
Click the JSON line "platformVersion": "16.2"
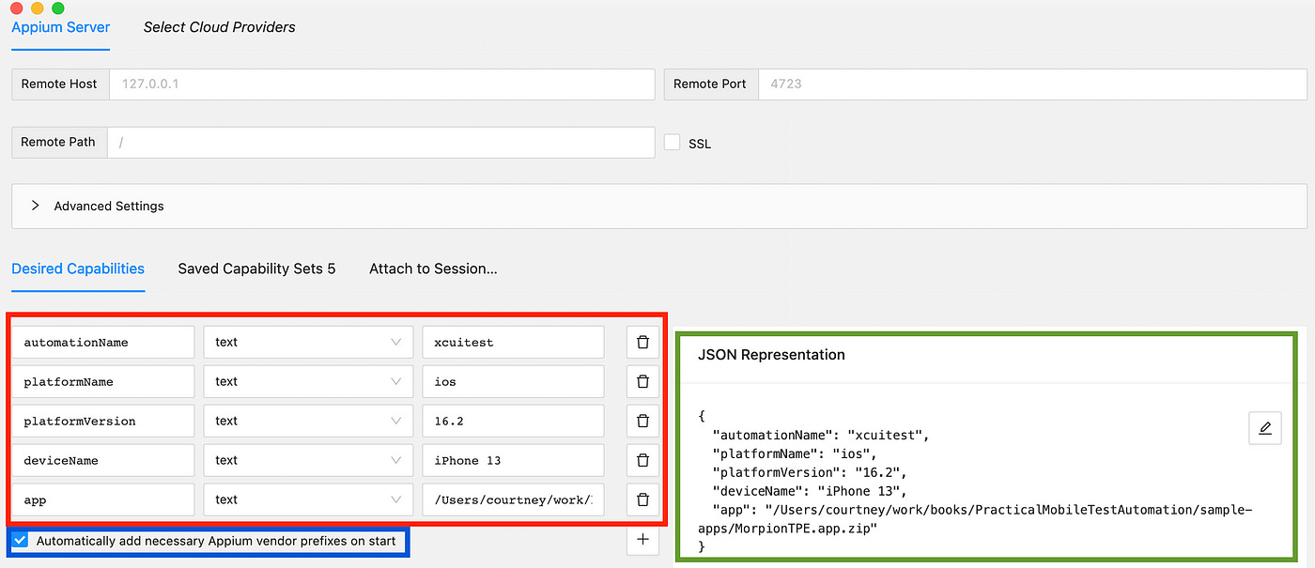click(810, 472)
